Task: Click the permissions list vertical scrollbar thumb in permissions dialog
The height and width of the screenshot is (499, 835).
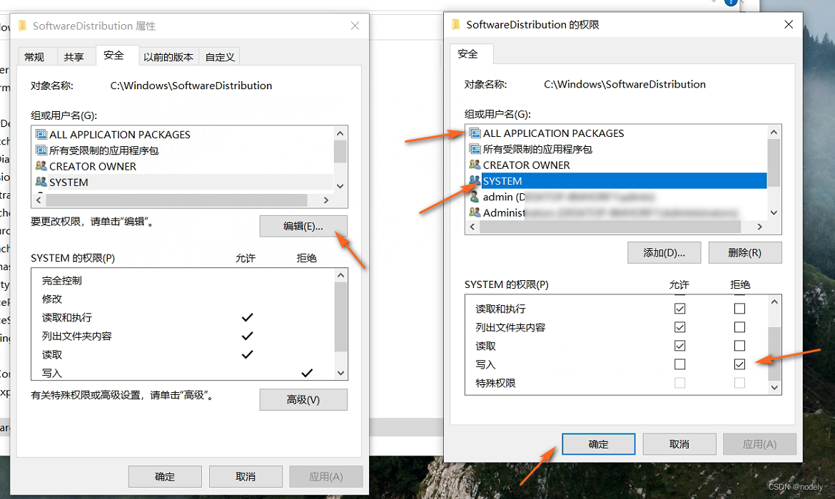Action: pos(774,354)
